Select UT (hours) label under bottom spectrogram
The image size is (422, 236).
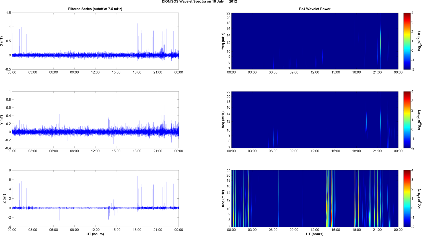[315, 234]
